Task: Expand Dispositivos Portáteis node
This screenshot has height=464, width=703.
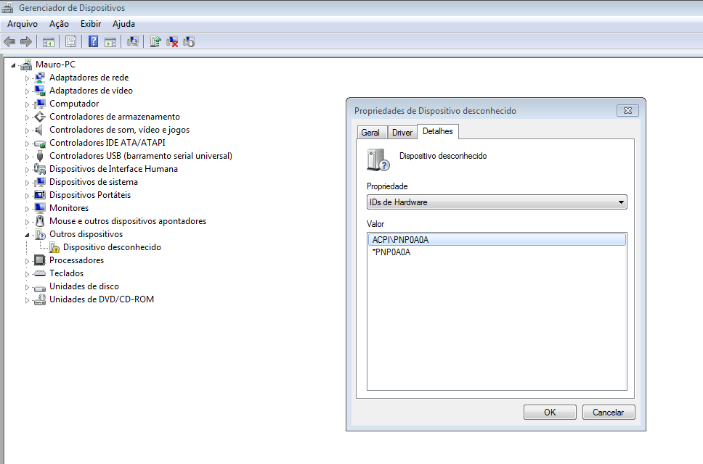Action: (27, 196)
